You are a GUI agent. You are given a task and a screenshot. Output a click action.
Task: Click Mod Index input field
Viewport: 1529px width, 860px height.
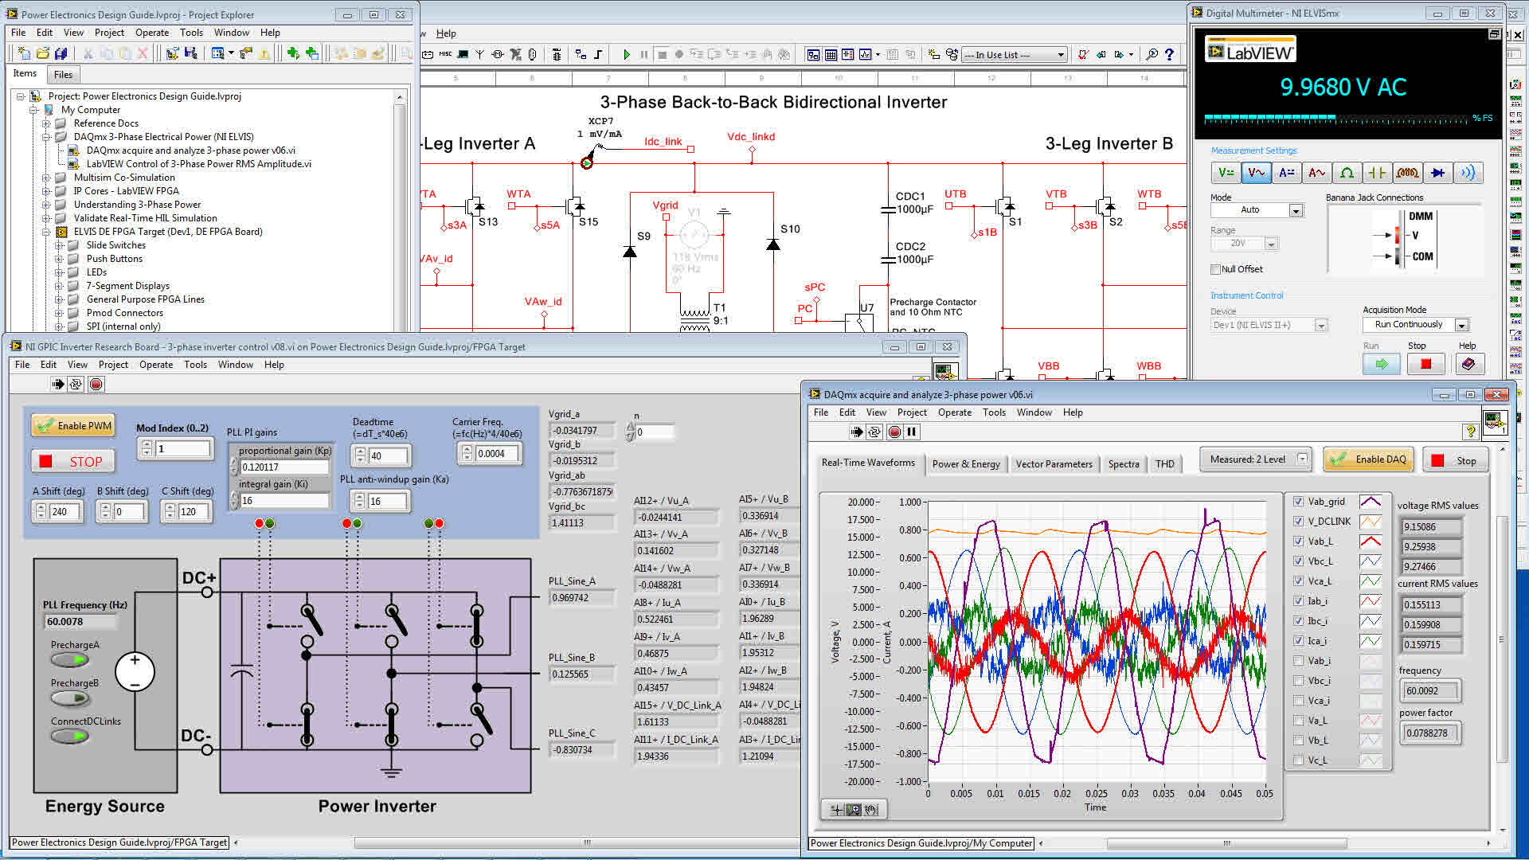tap(182, 449)
